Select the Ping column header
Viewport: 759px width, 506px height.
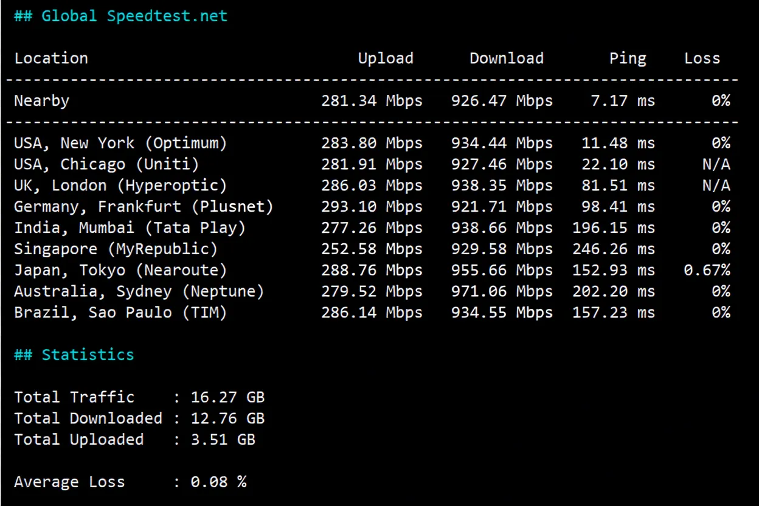628,58
